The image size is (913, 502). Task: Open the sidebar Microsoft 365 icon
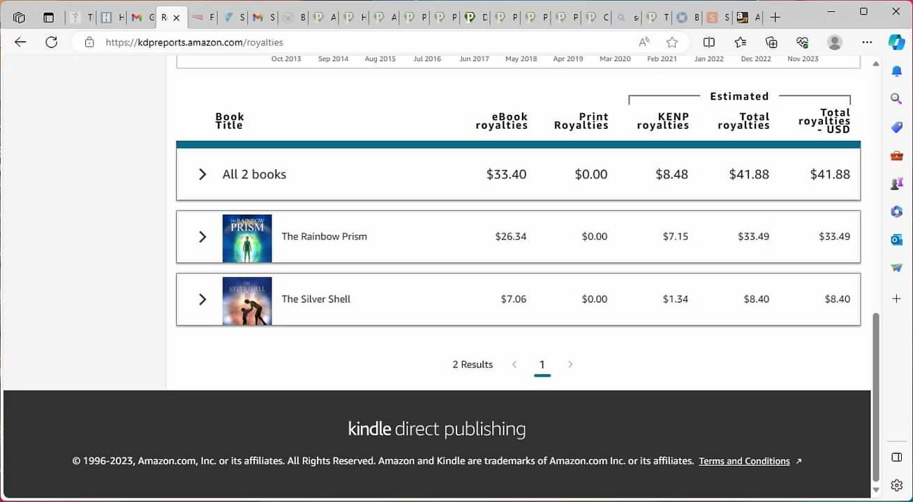tap(896, 211)
